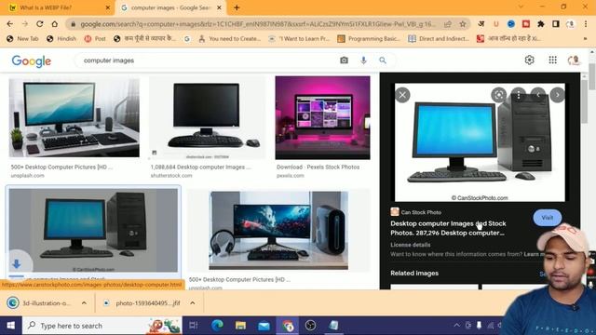Open the Mail app from the taskbar
This screenshot has width=596, height=335.
click(264, 326)
